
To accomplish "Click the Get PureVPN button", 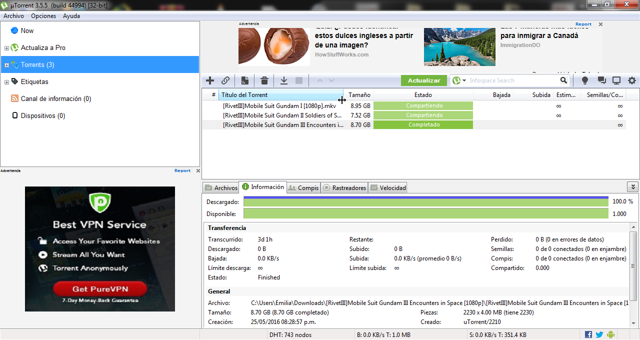I will pyautogui.click(x=100, y=289).
